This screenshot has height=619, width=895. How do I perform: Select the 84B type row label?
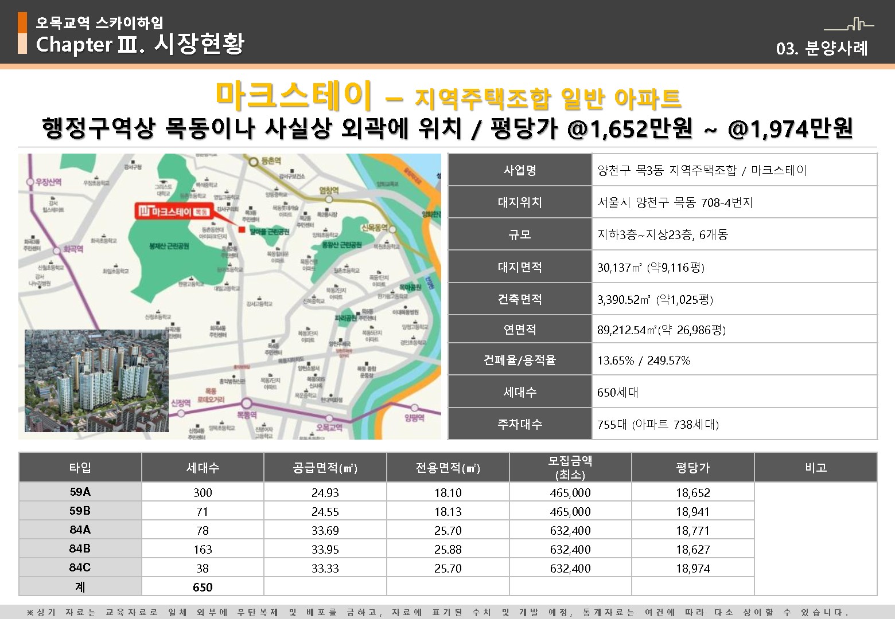coord(80,549)
